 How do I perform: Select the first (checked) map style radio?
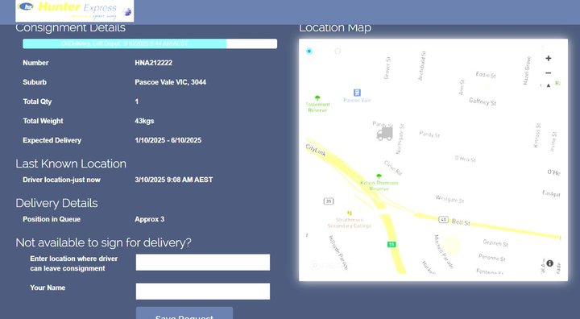[309, 51]
